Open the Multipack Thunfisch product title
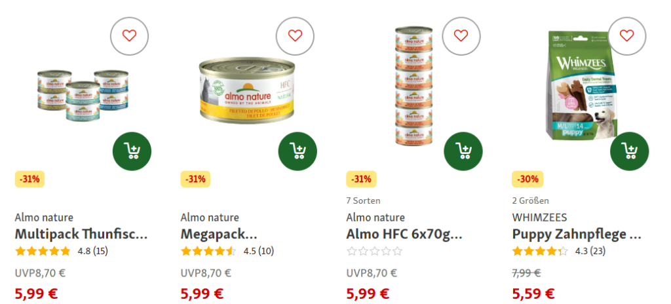671x304 pixels. pyautogui.click(x=81, y=234)
